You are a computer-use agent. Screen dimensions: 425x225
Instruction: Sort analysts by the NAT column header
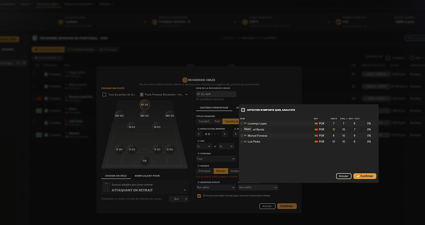point(316,119)
